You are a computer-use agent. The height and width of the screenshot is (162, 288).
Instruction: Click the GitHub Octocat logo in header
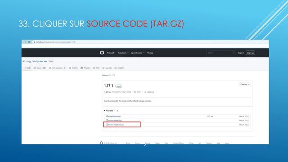[102, 53]
